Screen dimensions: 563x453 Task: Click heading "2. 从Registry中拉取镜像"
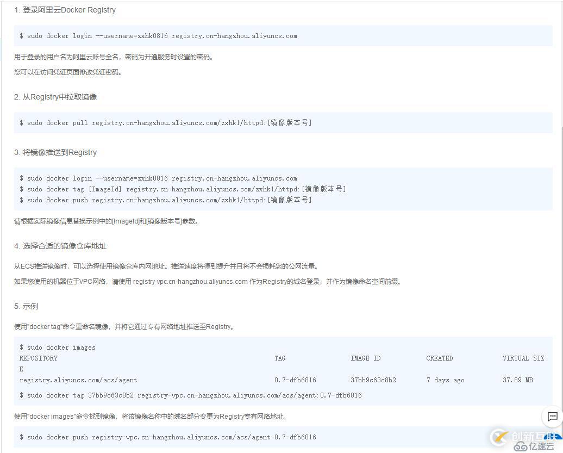click(x=55, y=97)
